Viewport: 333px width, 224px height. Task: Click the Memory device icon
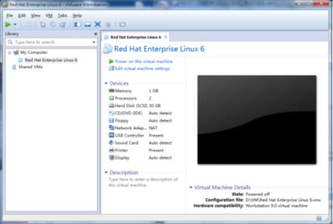[111, 91]
